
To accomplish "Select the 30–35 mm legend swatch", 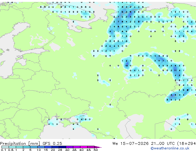I will (69, 147).
